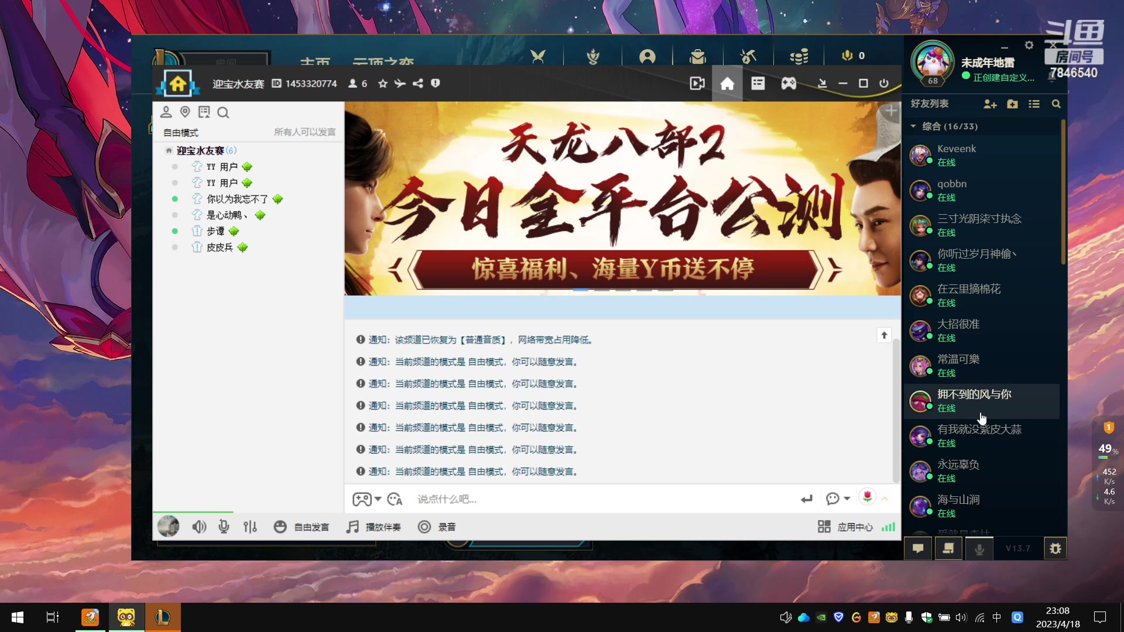Open League of Legends from Windows taskbar
Viewport: 1124px width, 632px height.
[x=163, y=617]
